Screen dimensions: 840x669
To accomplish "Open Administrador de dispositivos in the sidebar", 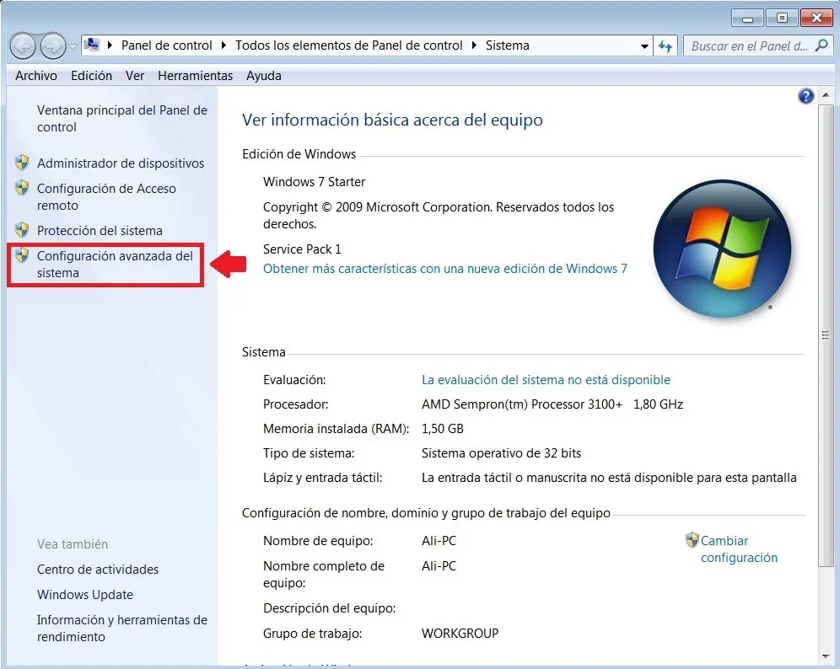I will point(121,163).
